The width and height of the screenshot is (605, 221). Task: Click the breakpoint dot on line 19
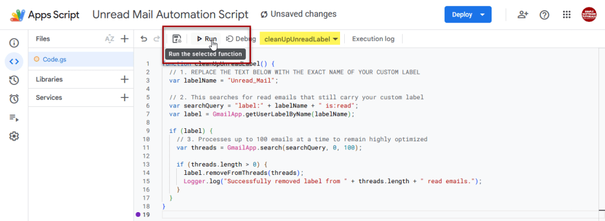pyautogui.click(x=138, y=215)
